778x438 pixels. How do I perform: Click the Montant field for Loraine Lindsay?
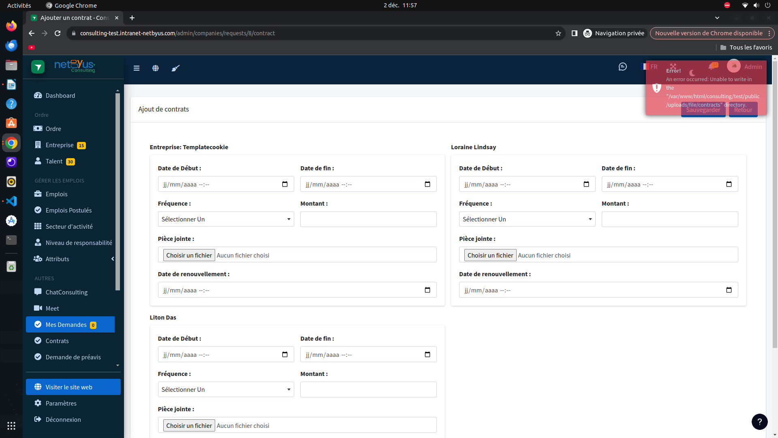point(670,219)
